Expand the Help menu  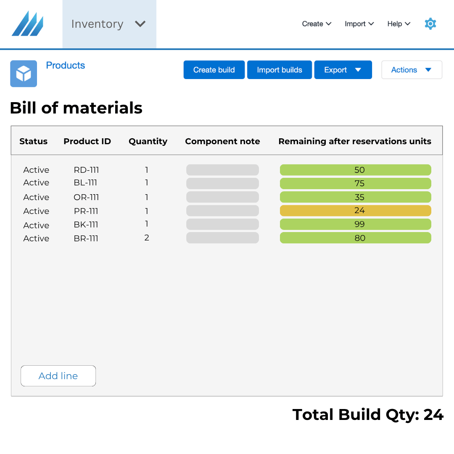coord(399,24)
